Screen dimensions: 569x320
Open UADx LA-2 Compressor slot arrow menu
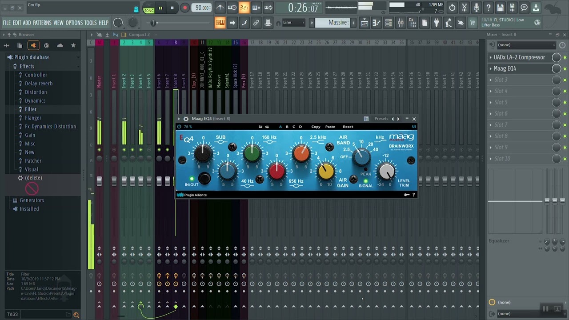click(491, 57)
